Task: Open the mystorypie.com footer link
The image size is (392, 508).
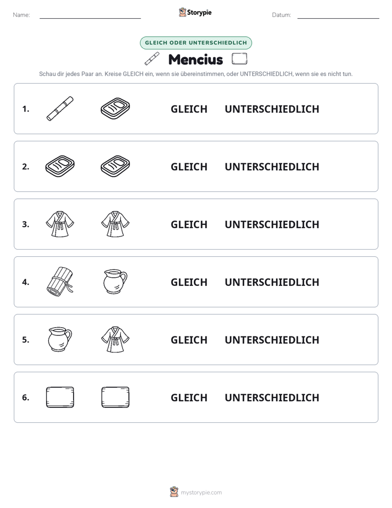Action: (201, 493)
